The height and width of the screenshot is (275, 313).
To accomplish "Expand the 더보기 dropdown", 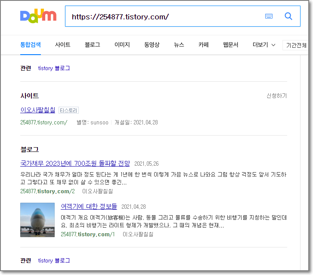I will click(264, 45).
